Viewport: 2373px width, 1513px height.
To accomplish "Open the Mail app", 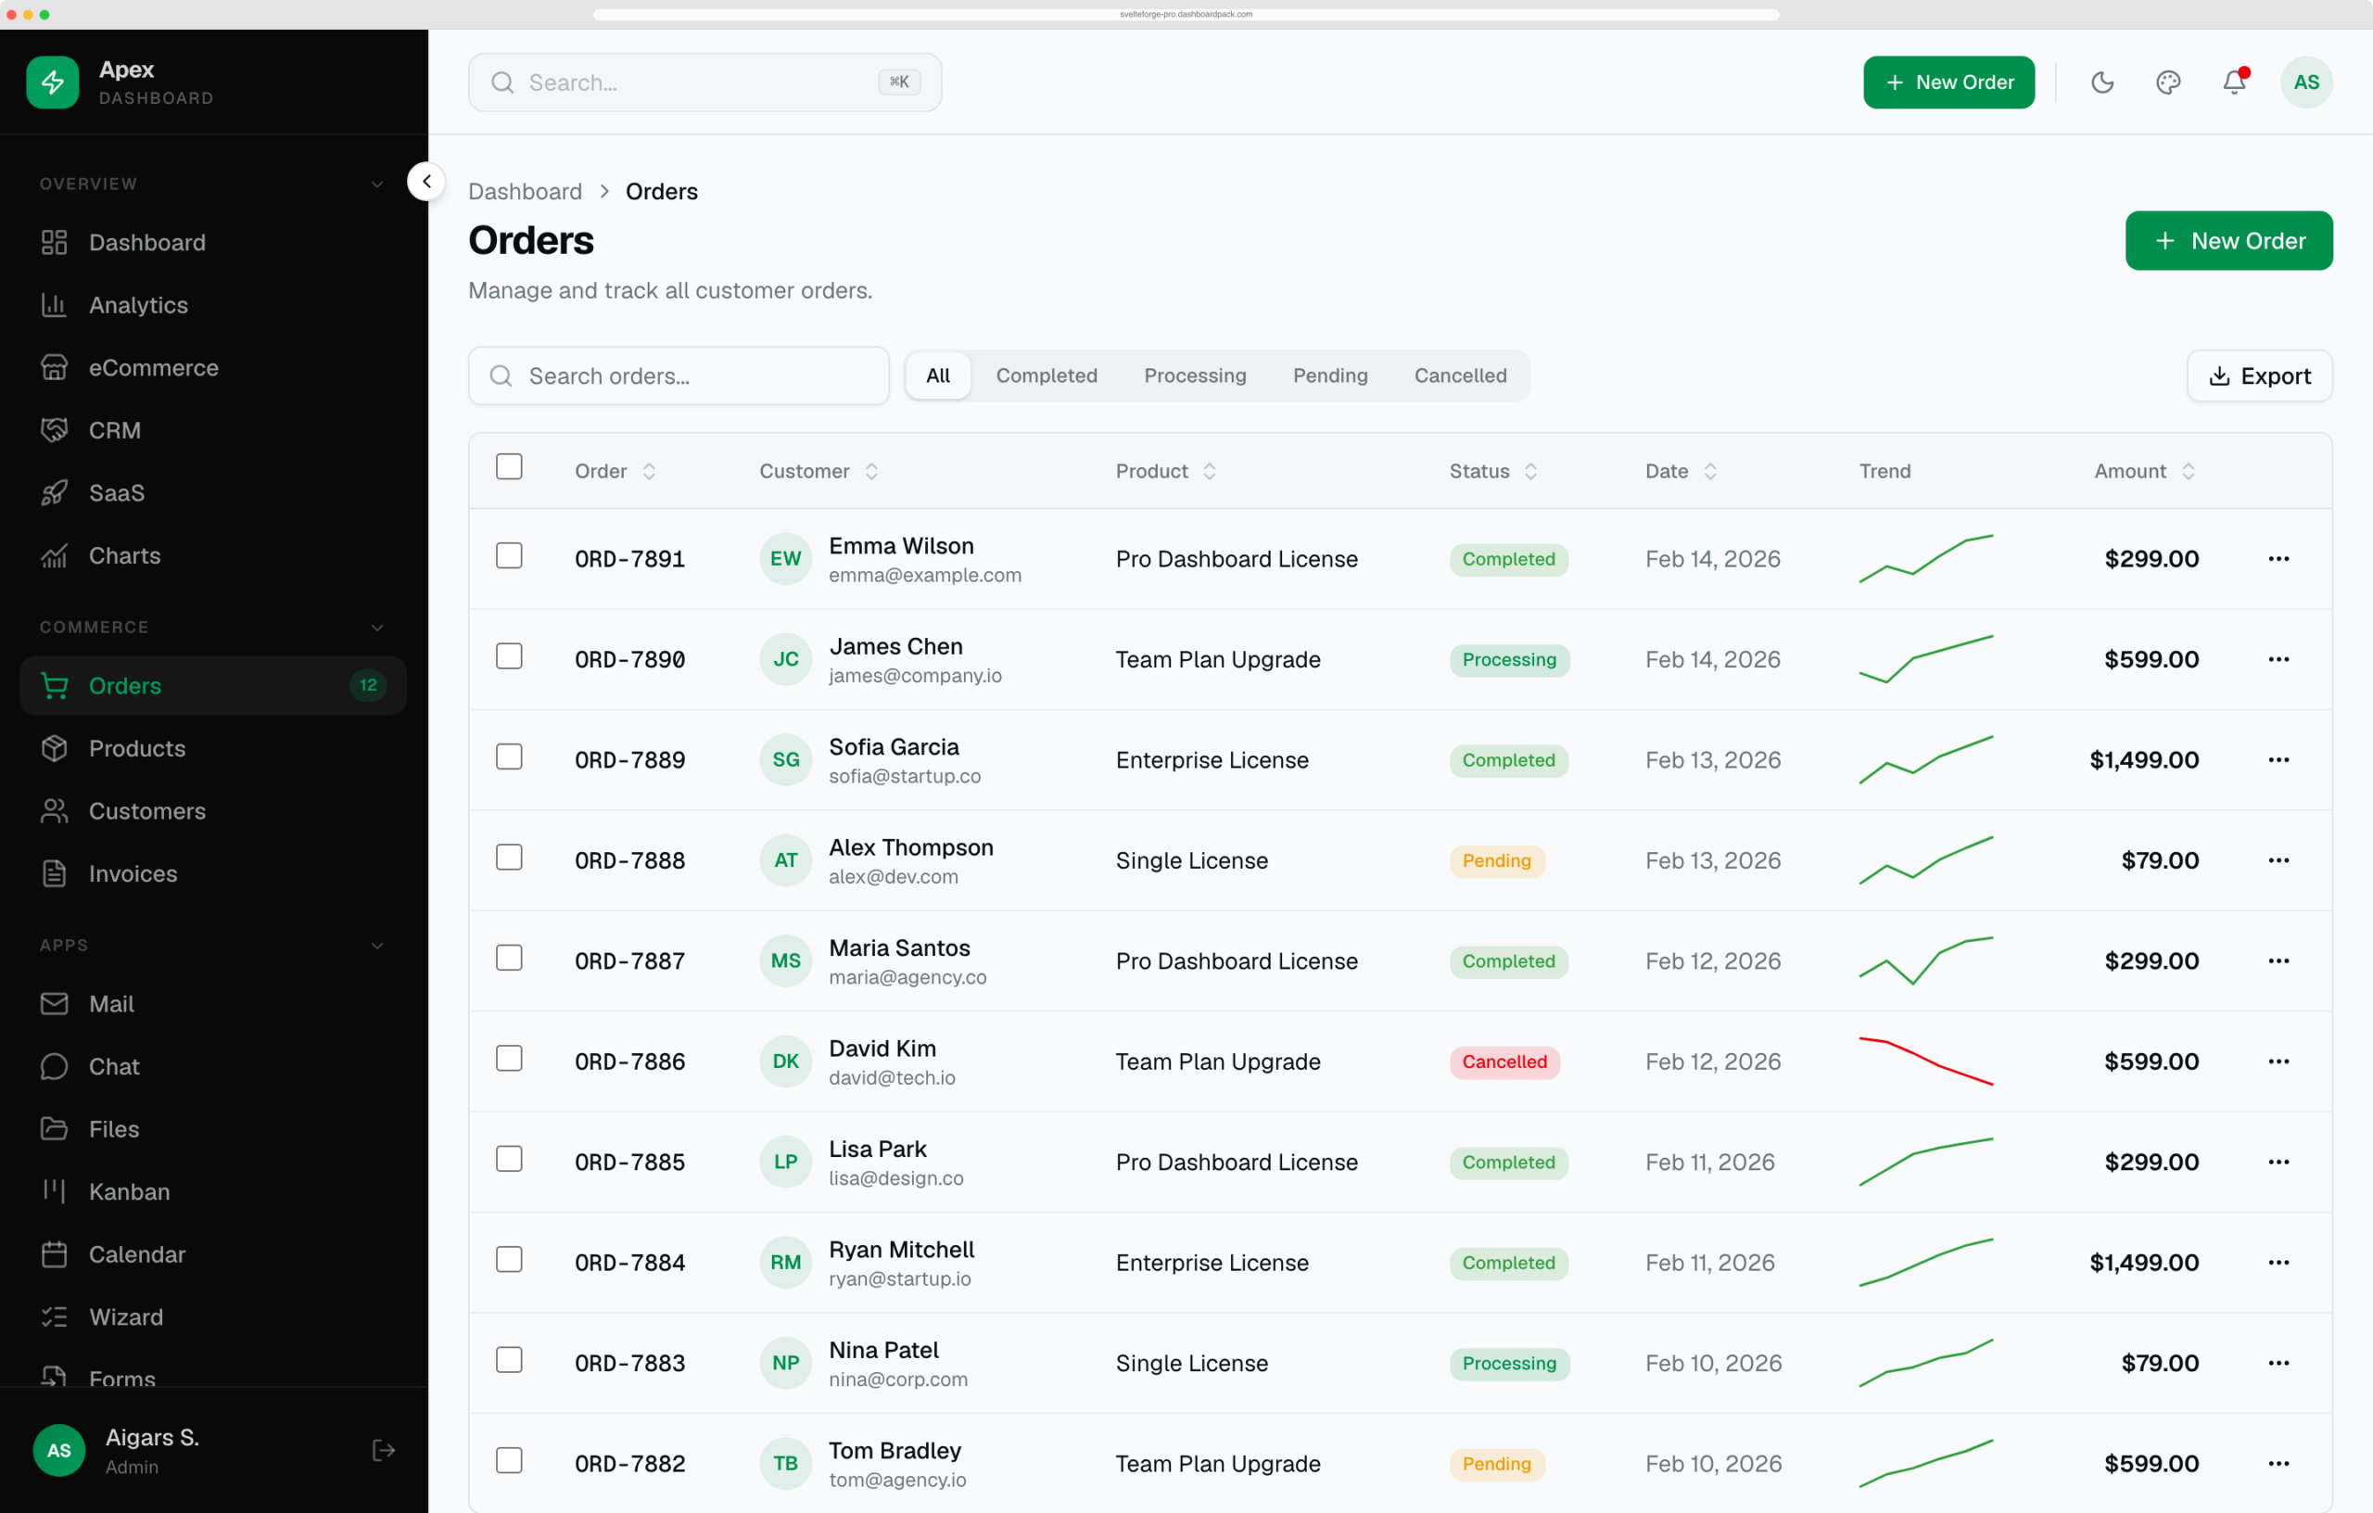I will click(x=213, y=1003).
